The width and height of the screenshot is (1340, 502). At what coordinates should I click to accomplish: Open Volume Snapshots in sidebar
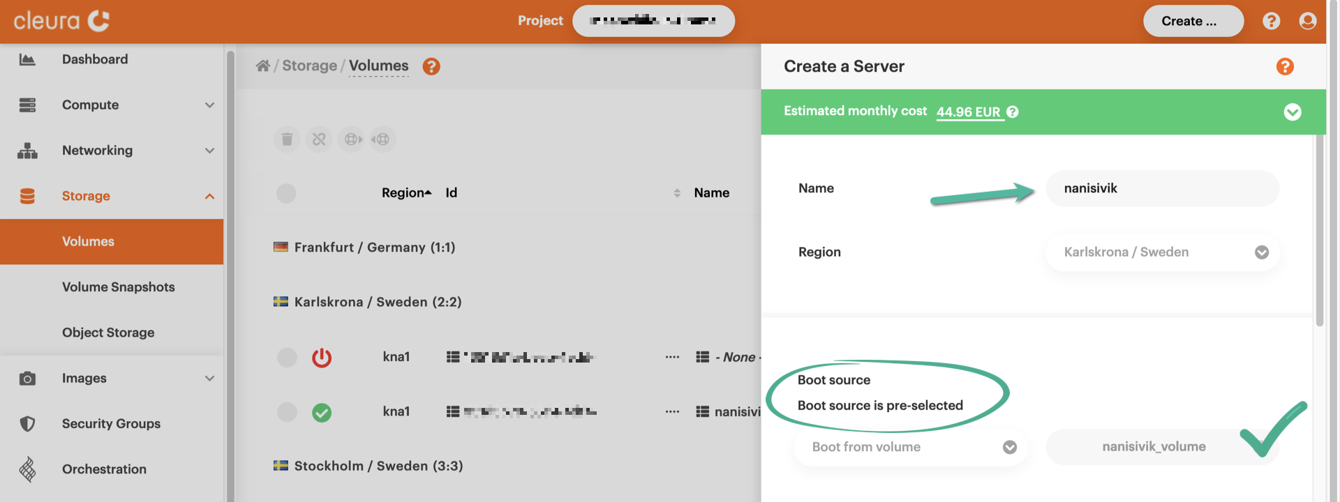pyautogui.click(x=118, y=287)
